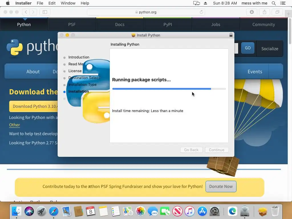292x219 pixels.
Task: Click the eject icon in menu bar
Action: (x=205, y=3)
